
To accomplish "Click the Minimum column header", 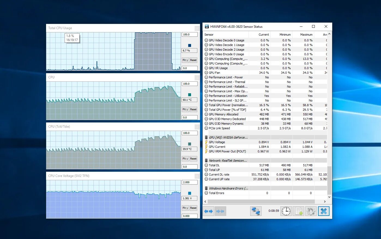I will [x=281, y=35].
